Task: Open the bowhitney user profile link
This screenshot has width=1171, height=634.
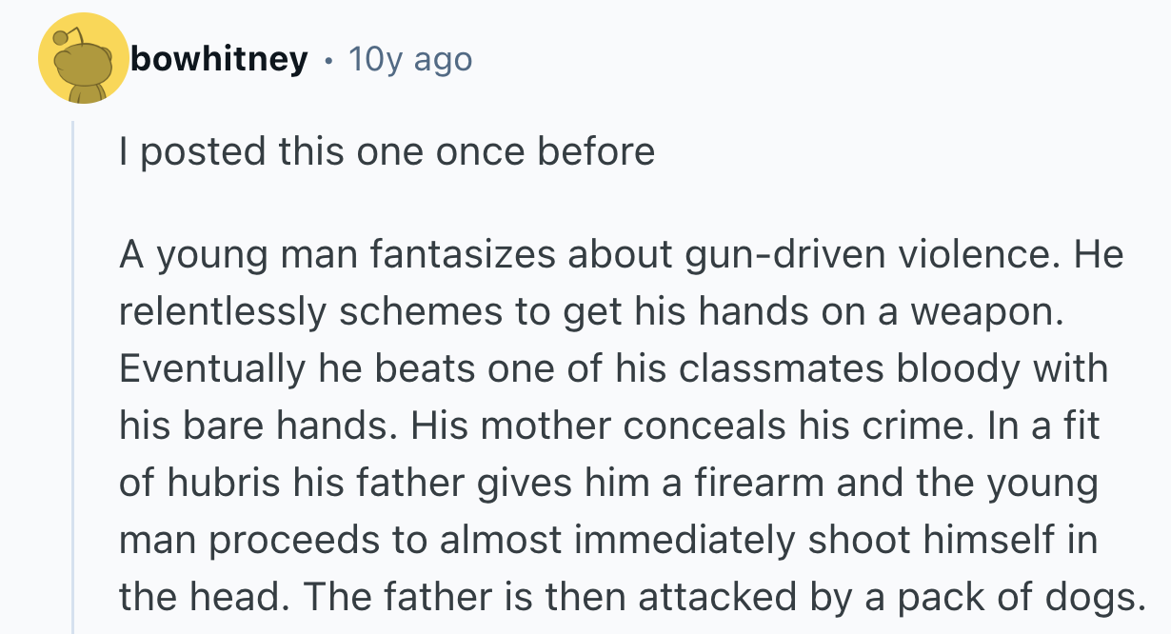Action: point(220,59)
